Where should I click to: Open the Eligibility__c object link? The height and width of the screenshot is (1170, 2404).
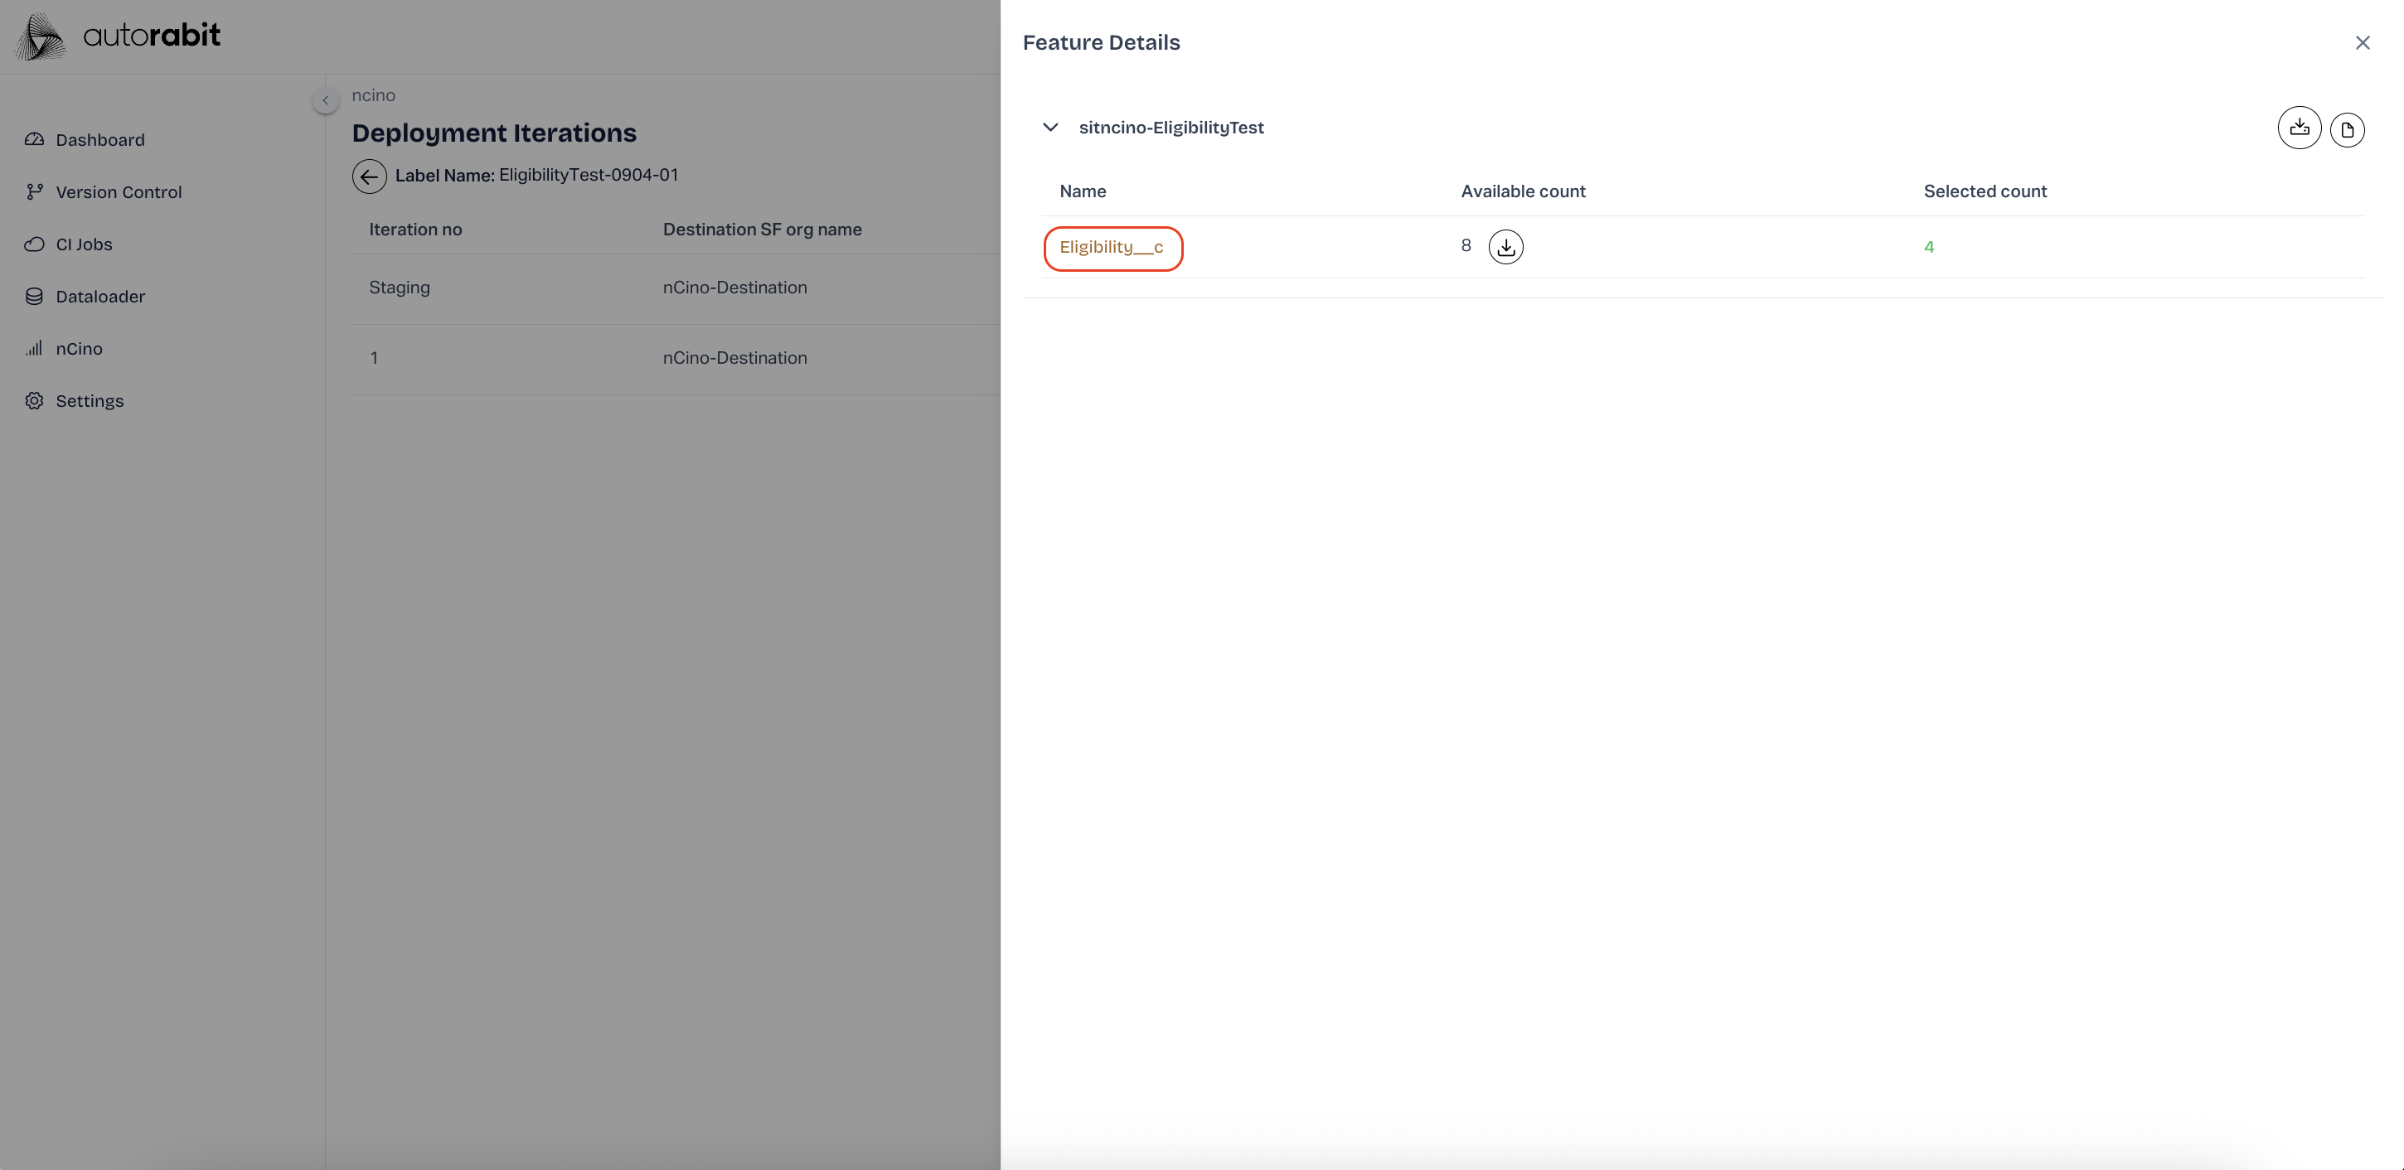1111,247
